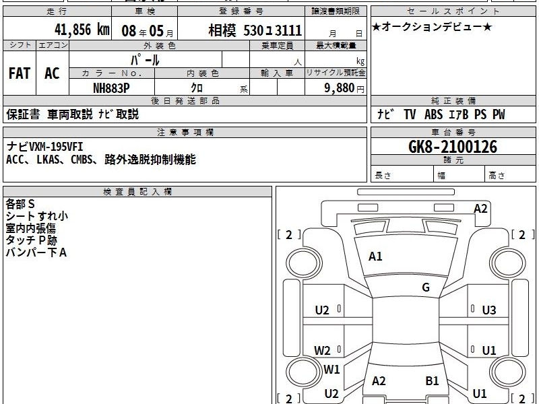Click the mileage value 41,856 km
Viewport: 539px width, 404px height.
pos(82,30)
